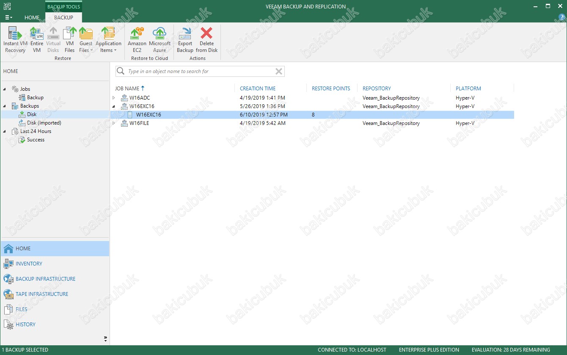Collapse the Backups tree node
This screenshot has width=567, height=355.
click(x=5, y=106)
